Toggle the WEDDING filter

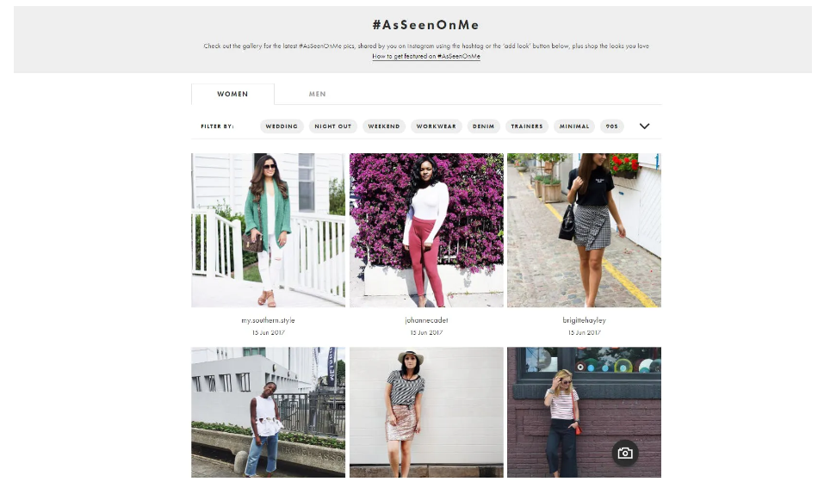(x=282, y=126)
